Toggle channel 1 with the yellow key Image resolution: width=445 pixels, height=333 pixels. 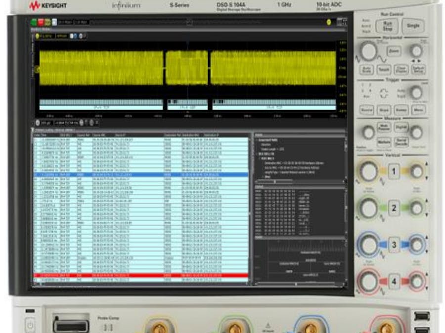pos(394,172)
